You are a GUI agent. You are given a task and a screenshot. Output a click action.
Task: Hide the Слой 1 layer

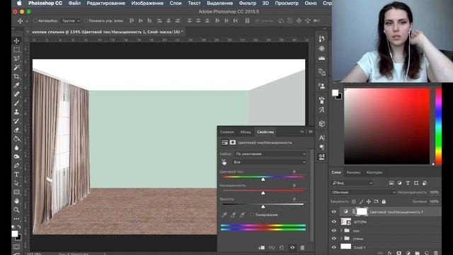pos(334,247)
